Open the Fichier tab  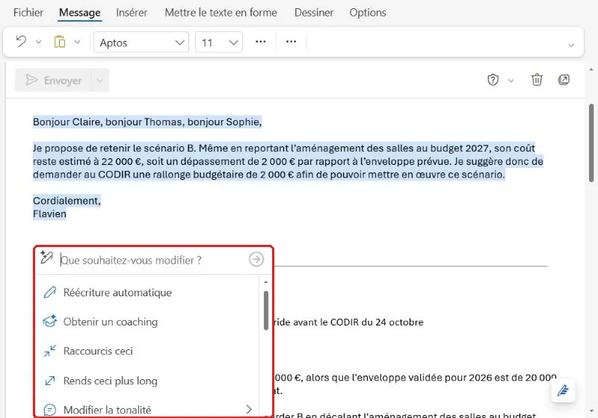tap(28, 13)
